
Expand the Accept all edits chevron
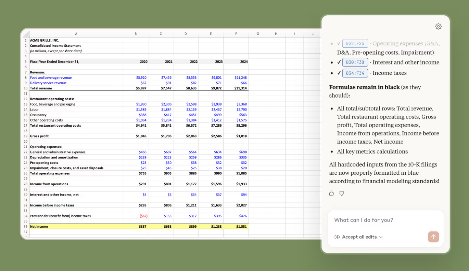381,237
